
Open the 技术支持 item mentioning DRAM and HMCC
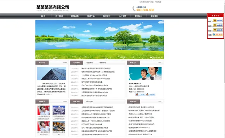click(x=96, y=121)
